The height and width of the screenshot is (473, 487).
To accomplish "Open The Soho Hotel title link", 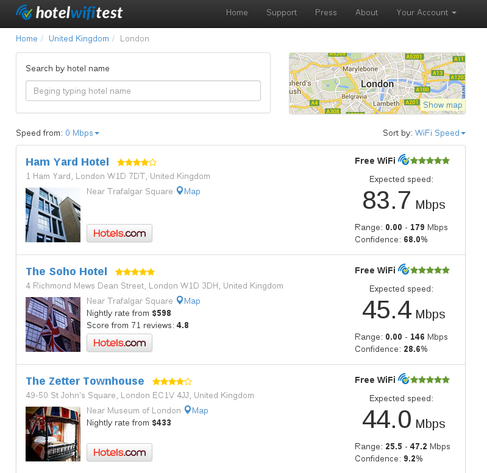I will (x=66, y=272).
